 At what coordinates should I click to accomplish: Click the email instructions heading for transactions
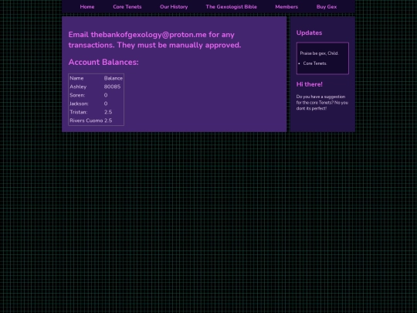tap(154, 40)
